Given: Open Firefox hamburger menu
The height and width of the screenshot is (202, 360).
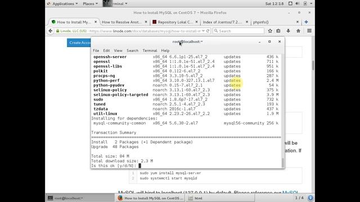Looking at the screenshot, I should pyautogui.click(x=309, y=31).
